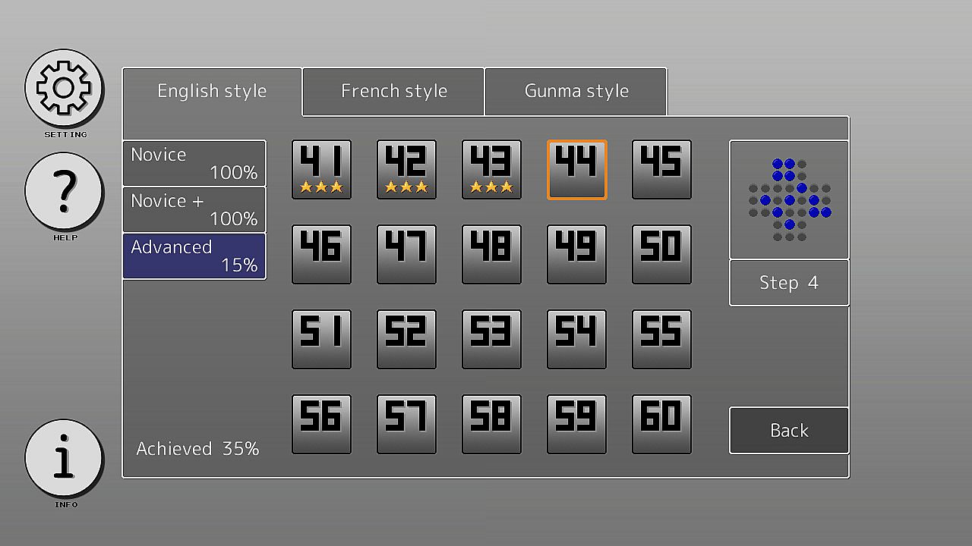
Task: Choose level 50 tile
Action: coord(661,255)
